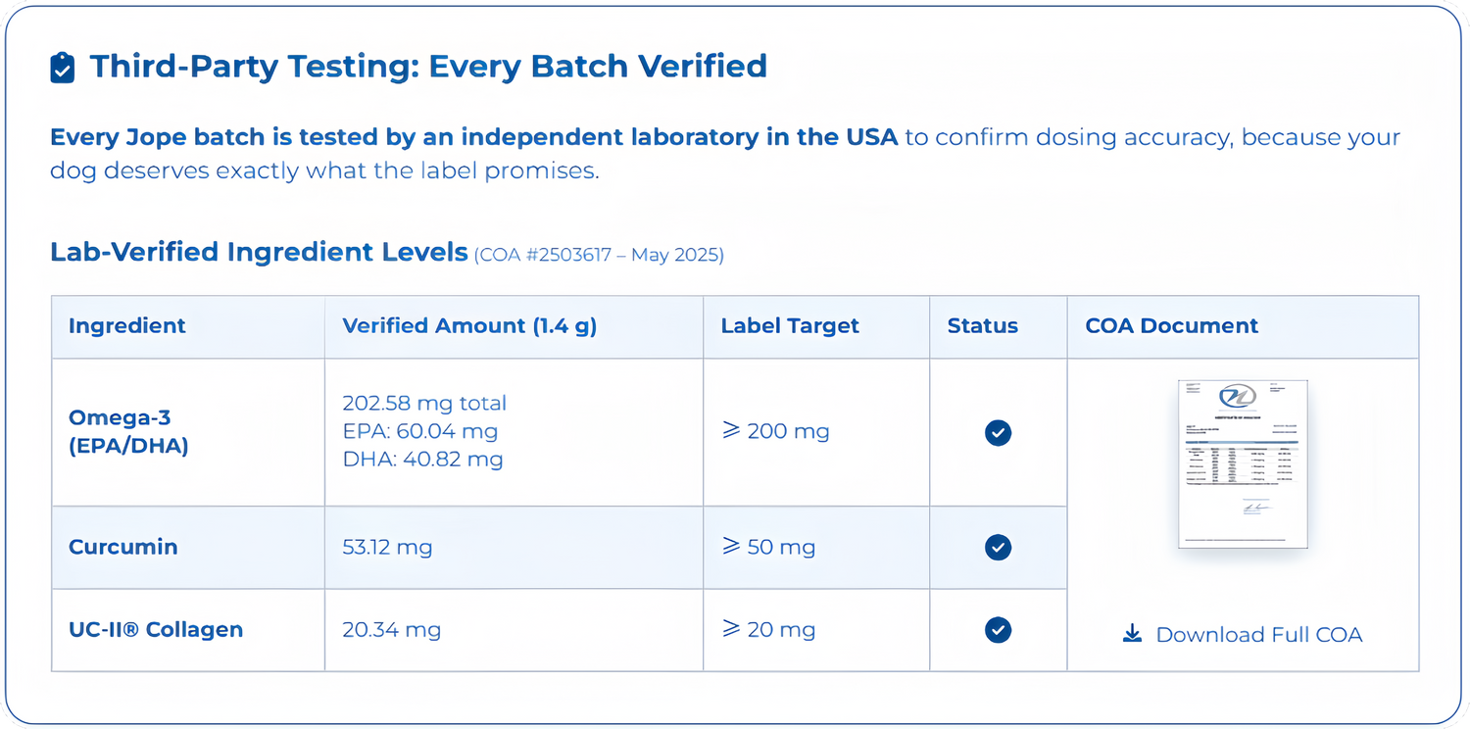Click the UC-II Collagen row status checkmark
This screenshot has width=1470, height=729.
point(998,629)
